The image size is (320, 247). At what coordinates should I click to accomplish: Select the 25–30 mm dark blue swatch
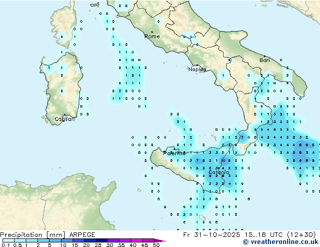(101, 240)
